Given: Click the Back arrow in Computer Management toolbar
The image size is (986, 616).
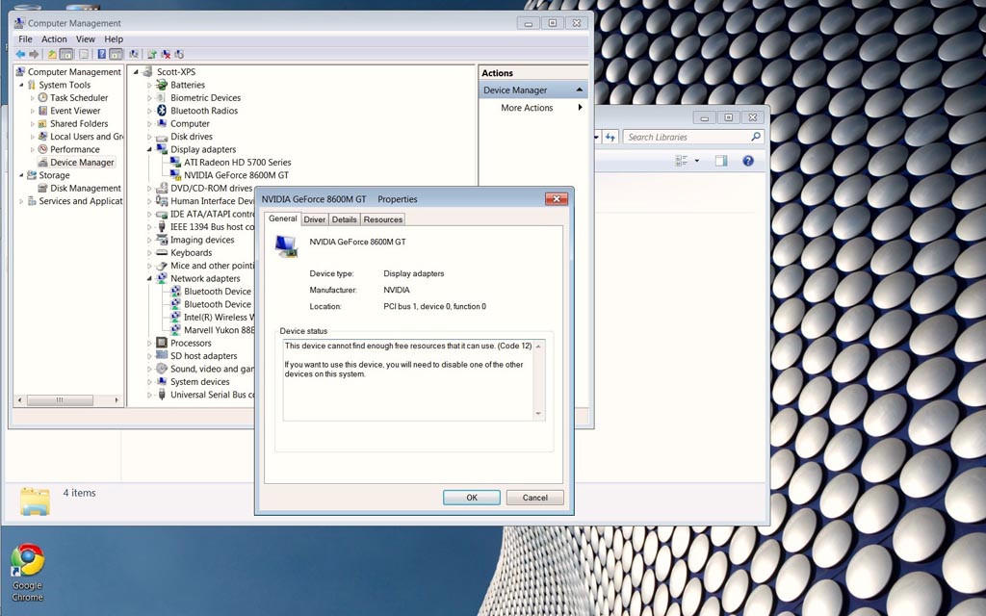Looking at the screenshot, I should coord(21,55).
